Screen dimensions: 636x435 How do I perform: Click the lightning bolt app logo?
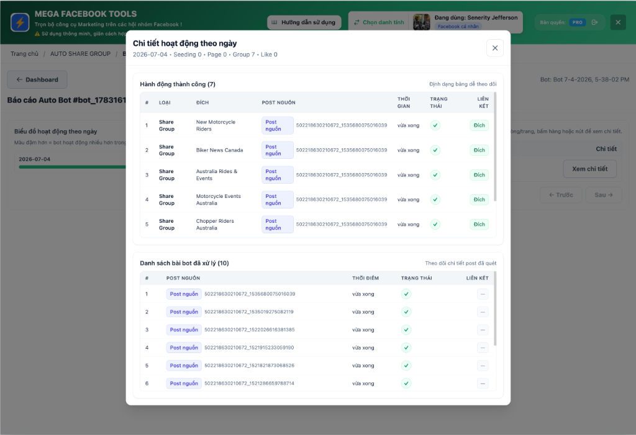(20, 22)
